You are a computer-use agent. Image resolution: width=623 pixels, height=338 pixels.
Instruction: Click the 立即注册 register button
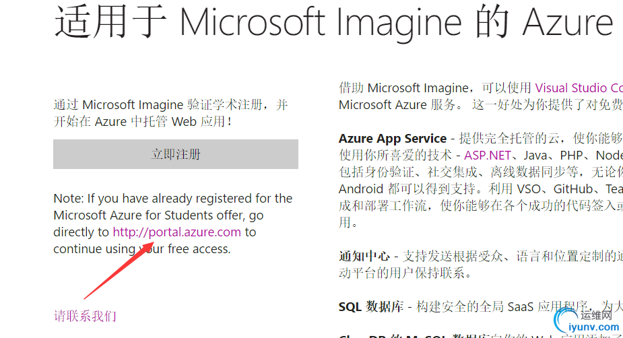pyautogui.click(x=176, y=154)
